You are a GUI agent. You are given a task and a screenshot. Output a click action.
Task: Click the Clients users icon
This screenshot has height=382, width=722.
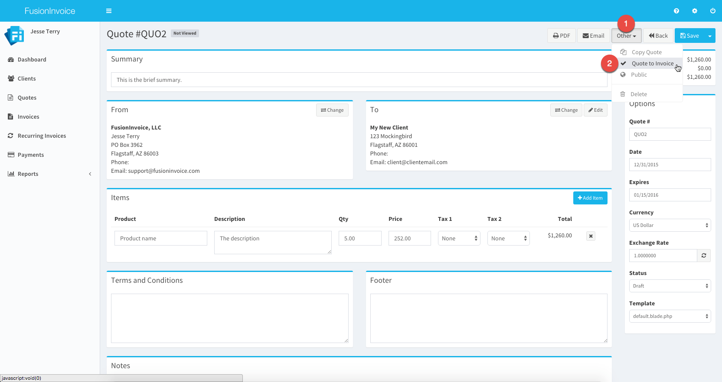(11, 78)
